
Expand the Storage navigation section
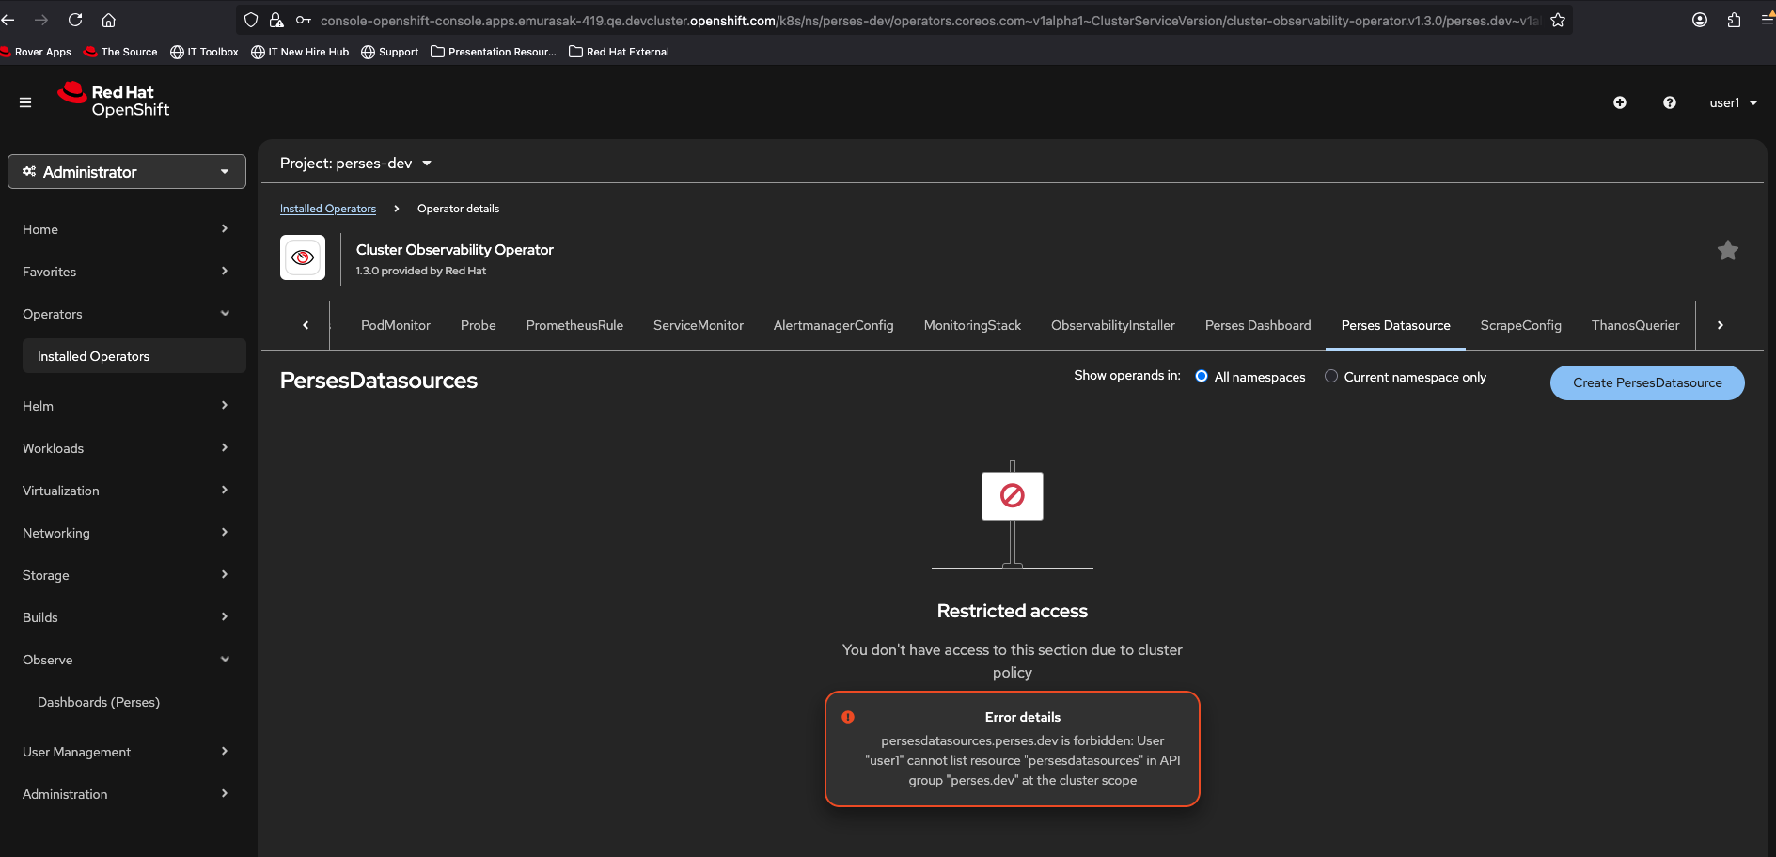[127, 575]
